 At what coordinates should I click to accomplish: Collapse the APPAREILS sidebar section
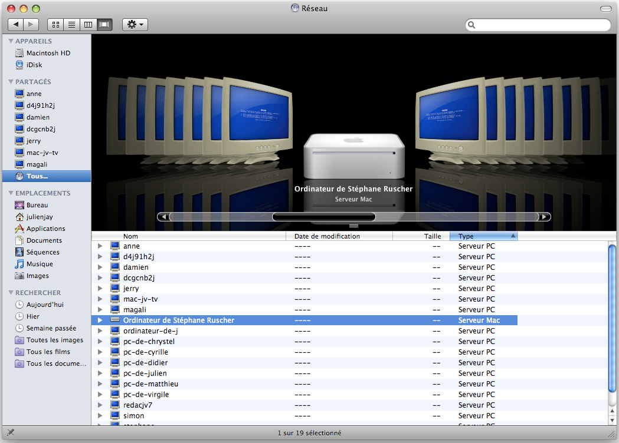click(x=11, y=41)
